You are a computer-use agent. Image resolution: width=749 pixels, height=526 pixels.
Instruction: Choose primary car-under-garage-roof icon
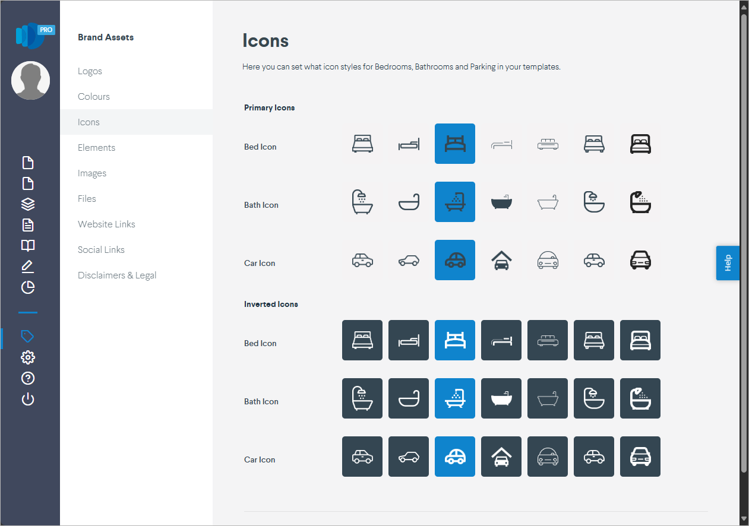tap(501, 260)
